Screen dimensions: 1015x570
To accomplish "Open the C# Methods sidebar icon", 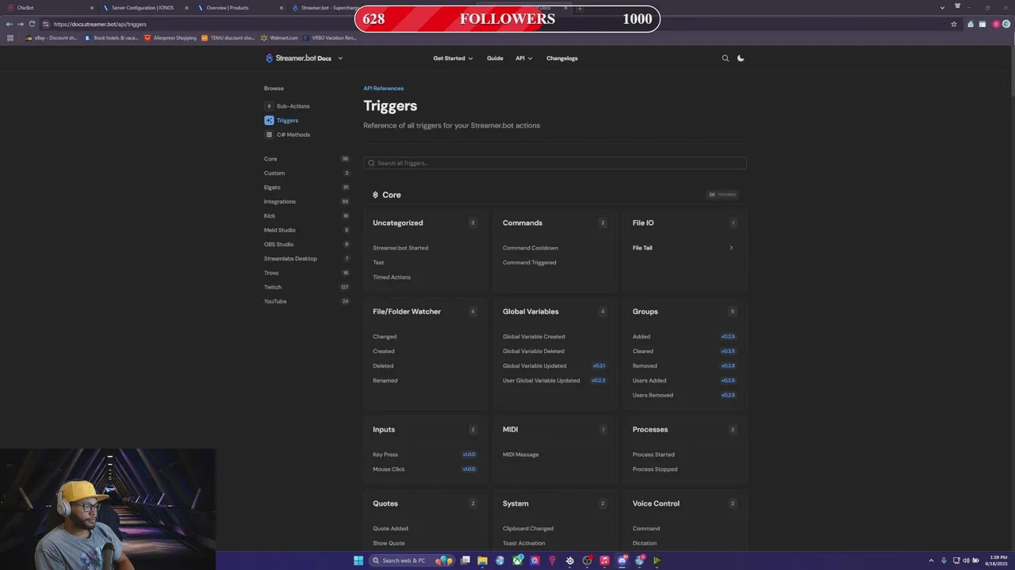I will pos(269,135).
